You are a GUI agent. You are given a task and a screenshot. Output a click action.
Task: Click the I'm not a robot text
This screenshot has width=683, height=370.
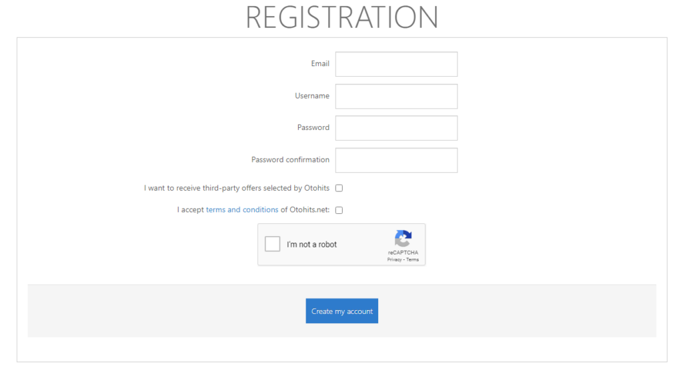311,244
